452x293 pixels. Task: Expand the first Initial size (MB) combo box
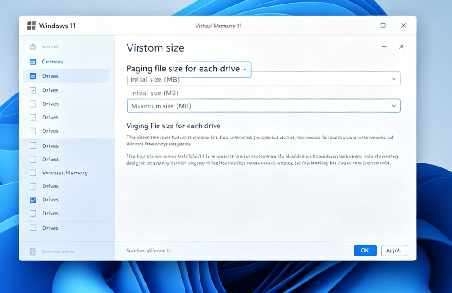click(x=264, y=79)
